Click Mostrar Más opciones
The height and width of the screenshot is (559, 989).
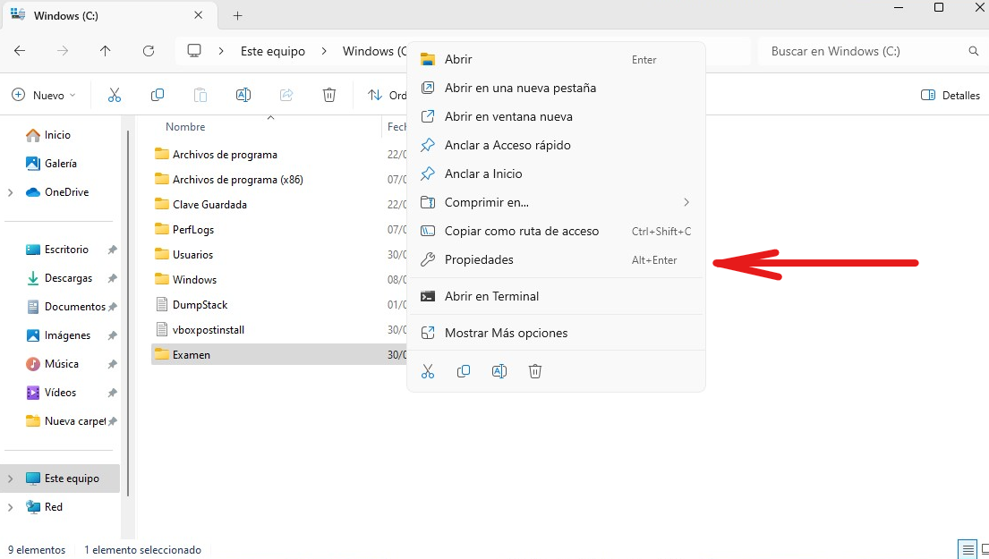click(x=506, y=334)
